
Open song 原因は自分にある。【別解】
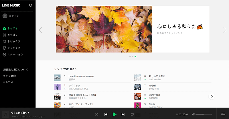[83, 95]
